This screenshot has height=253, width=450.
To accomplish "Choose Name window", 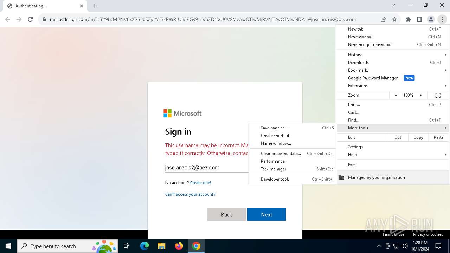I will tap(292, 143).
